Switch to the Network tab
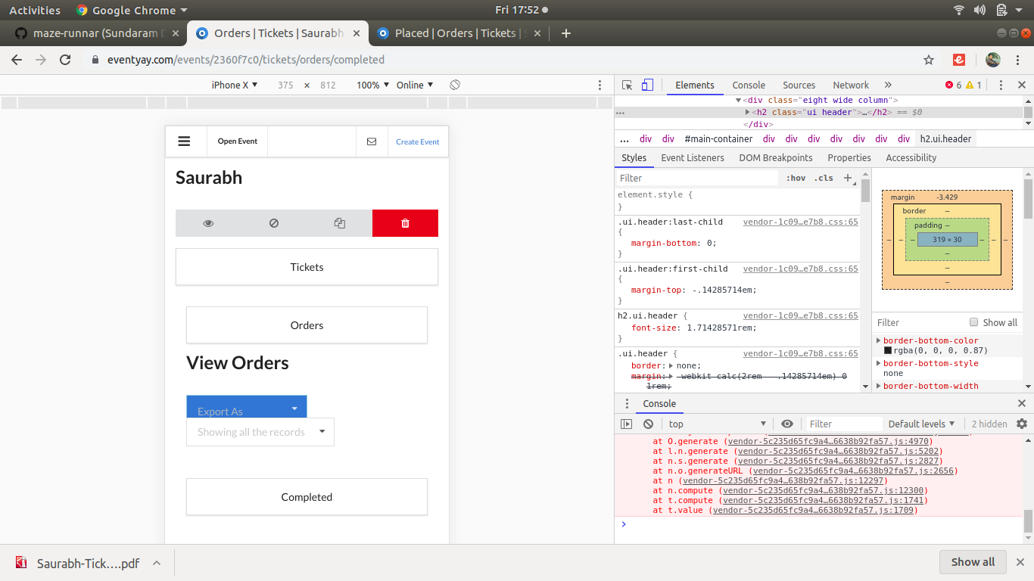1034x581 pixels. [851, 85]
